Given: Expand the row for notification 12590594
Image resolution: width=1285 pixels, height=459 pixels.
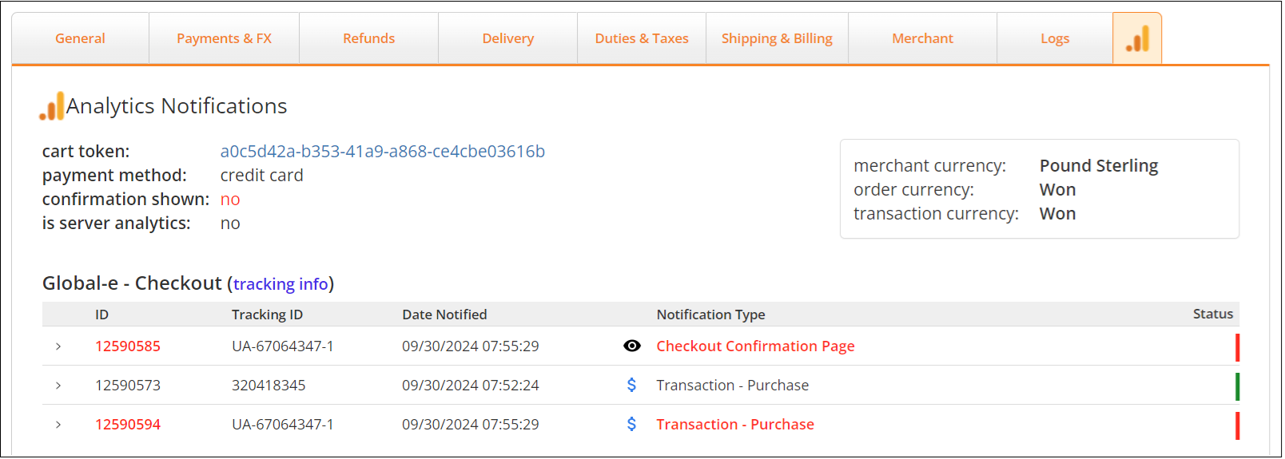Looking at the screenshot, I should click(x=58, y=424).
